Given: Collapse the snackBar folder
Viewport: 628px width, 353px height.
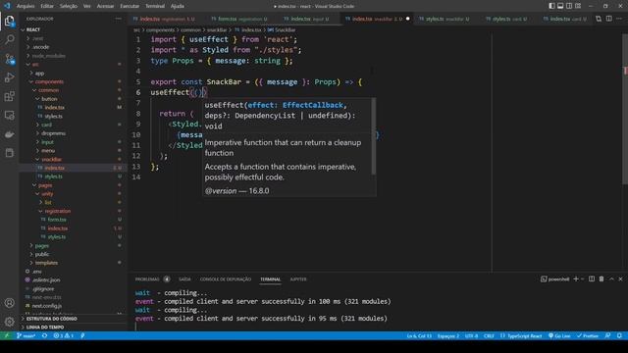Looking at the screenshot, I should pos(37,159).
